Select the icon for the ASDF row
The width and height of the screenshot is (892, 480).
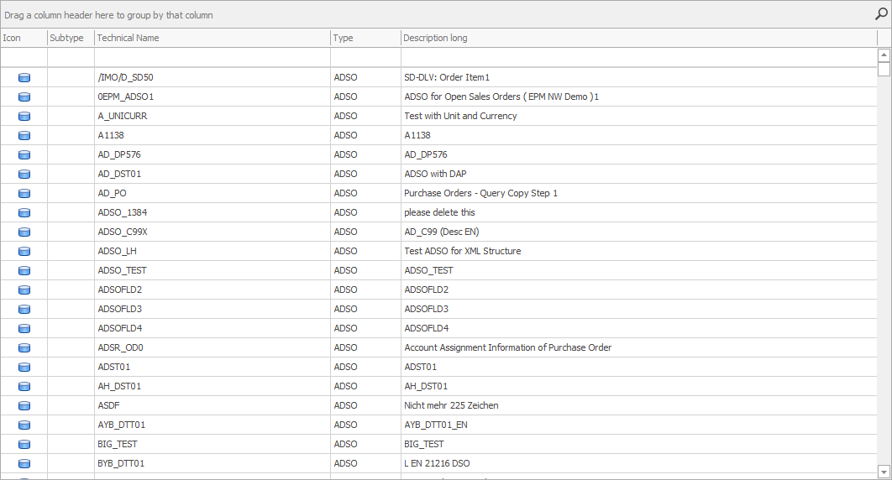pos(24,406)
